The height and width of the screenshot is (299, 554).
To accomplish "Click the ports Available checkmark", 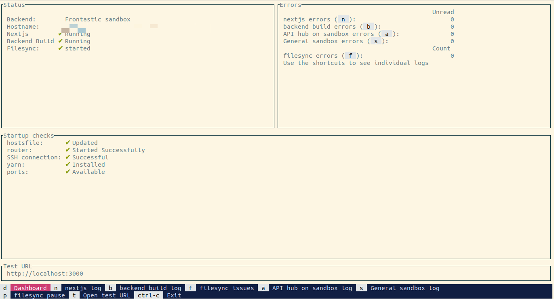I will (67, 172).
